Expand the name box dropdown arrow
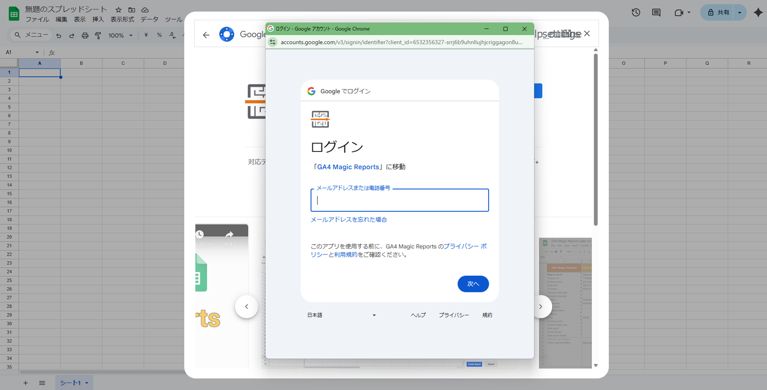767x390 pixels. [37, 52]
